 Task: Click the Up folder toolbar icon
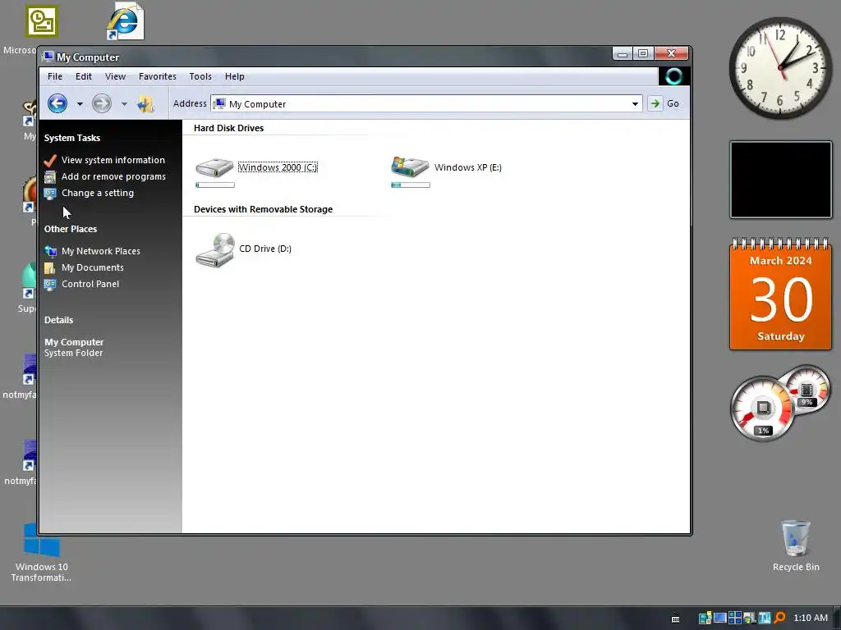click(x=145, y=103)
